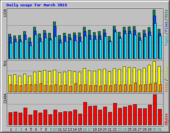Screen dimensions: 170x133
Task: Click day label 13 on the axis
Action: (70, 129)
